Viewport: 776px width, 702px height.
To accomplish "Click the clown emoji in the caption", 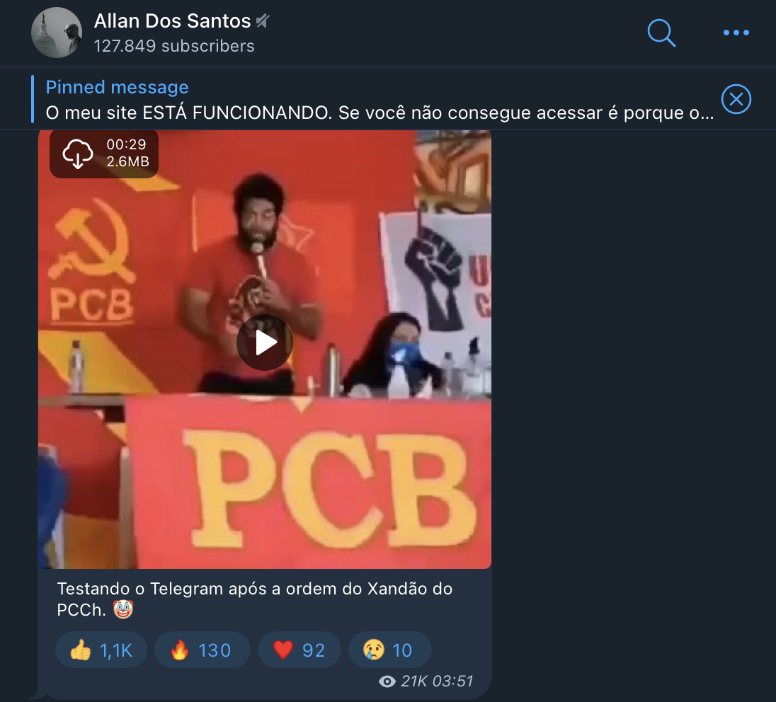I will click(122, 609).
